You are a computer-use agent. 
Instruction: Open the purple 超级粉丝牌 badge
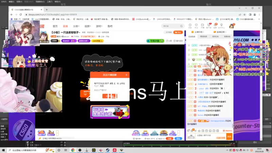pyautogui.click(x=84, y=41)
